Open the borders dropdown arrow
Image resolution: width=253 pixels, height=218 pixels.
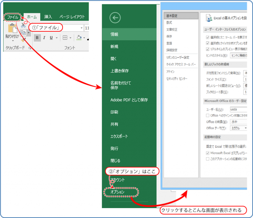pyautogui.click(x=70, y=38)
